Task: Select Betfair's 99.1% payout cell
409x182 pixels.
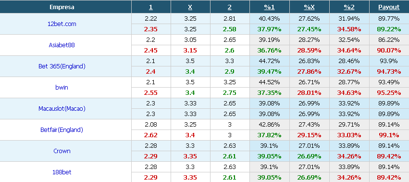Action: [389, 135]
